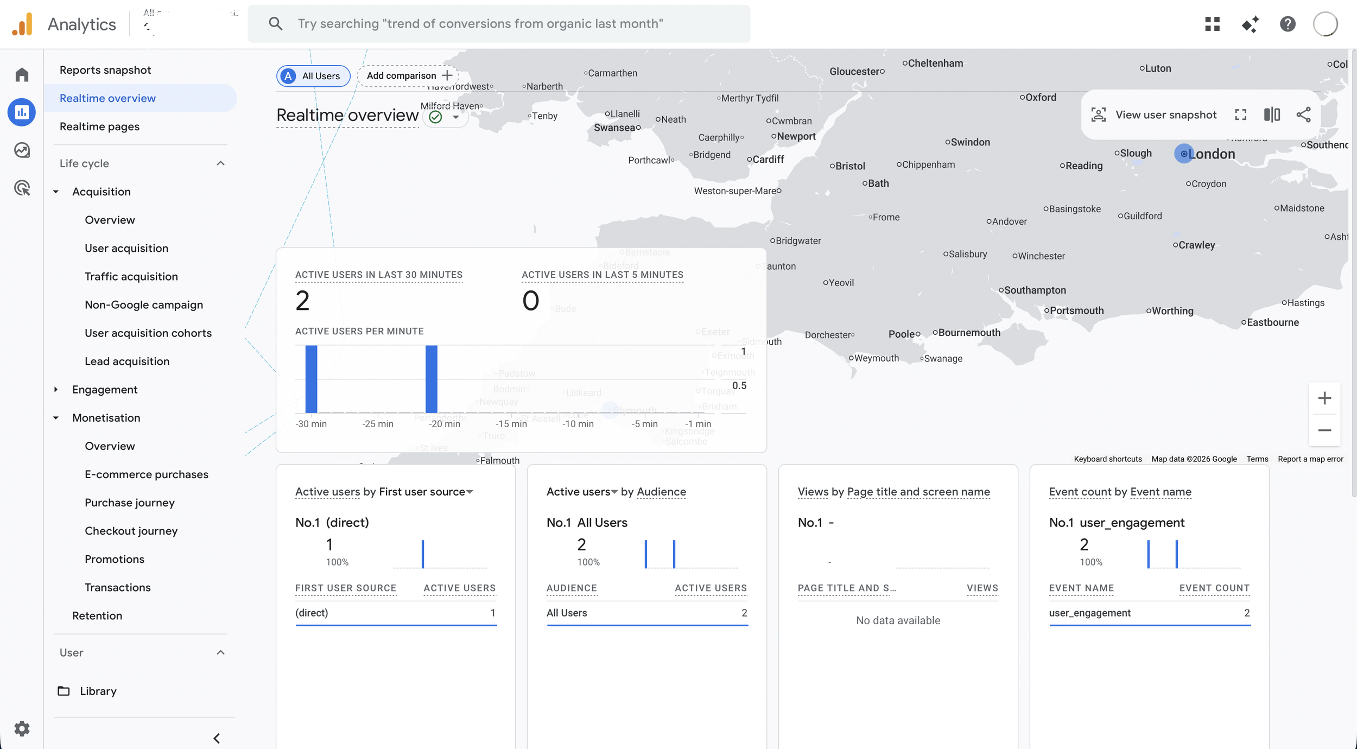Select Realtime pages in the navigation
Screen dimensions: 1357x749
coord(99,126)
